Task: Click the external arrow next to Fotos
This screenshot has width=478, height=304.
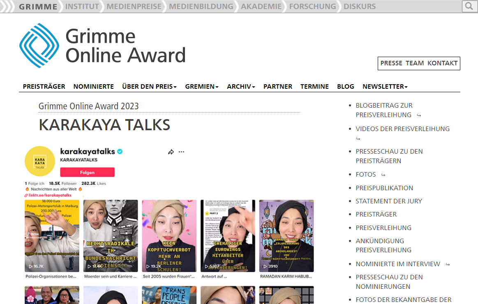Action: [x=383, y=175]
